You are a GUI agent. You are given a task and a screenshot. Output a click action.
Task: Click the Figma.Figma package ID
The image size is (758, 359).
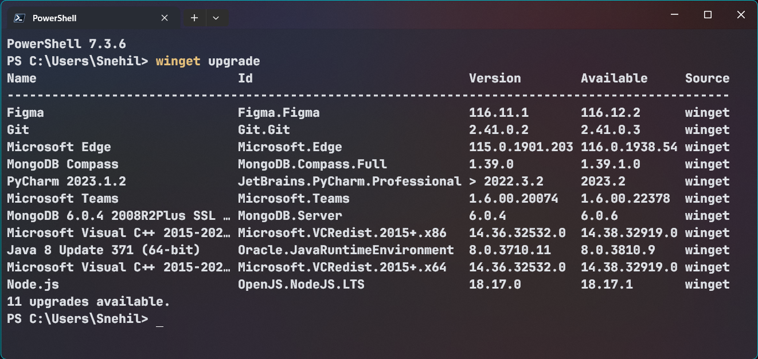click(x=279, y=113)
